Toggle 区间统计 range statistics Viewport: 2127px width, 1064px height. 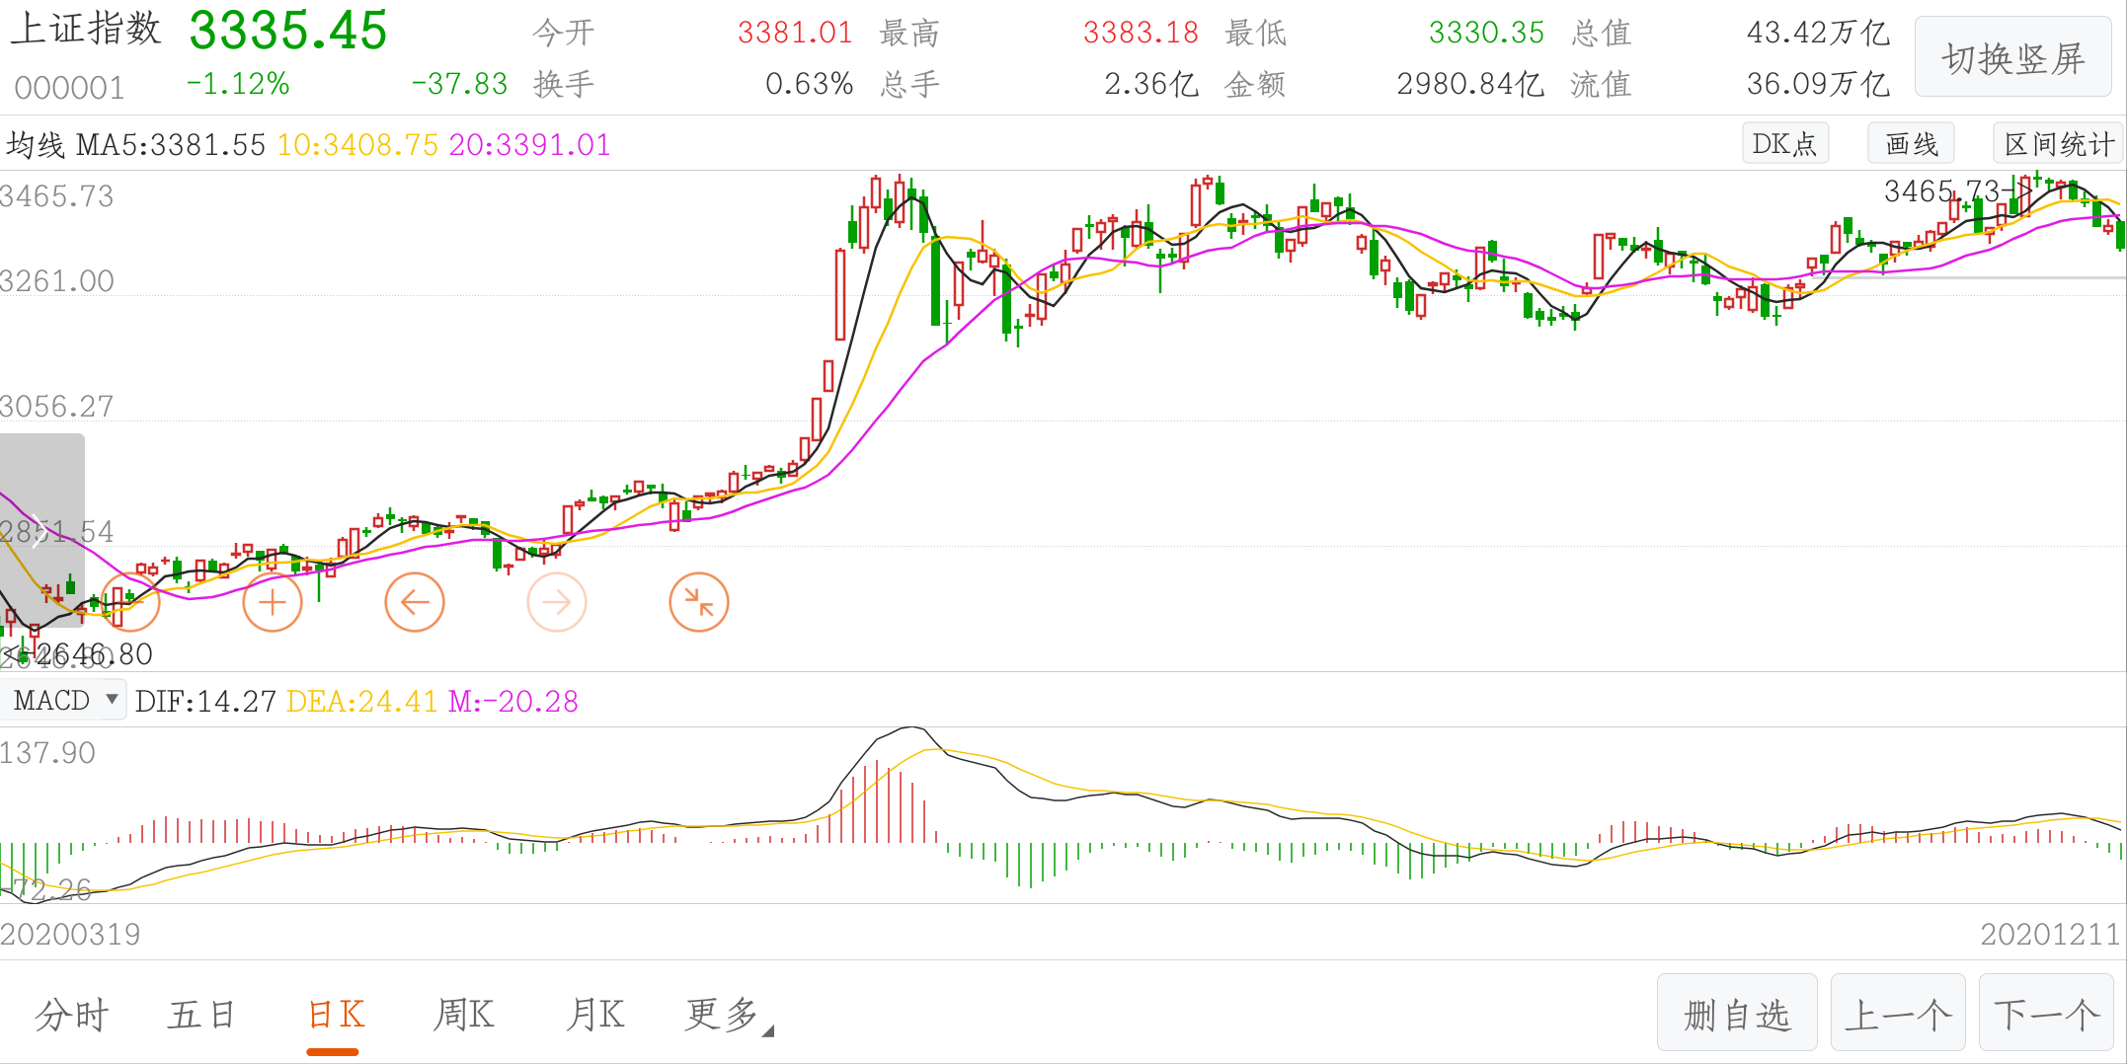pyautogui.click(x=2058, y=144)
